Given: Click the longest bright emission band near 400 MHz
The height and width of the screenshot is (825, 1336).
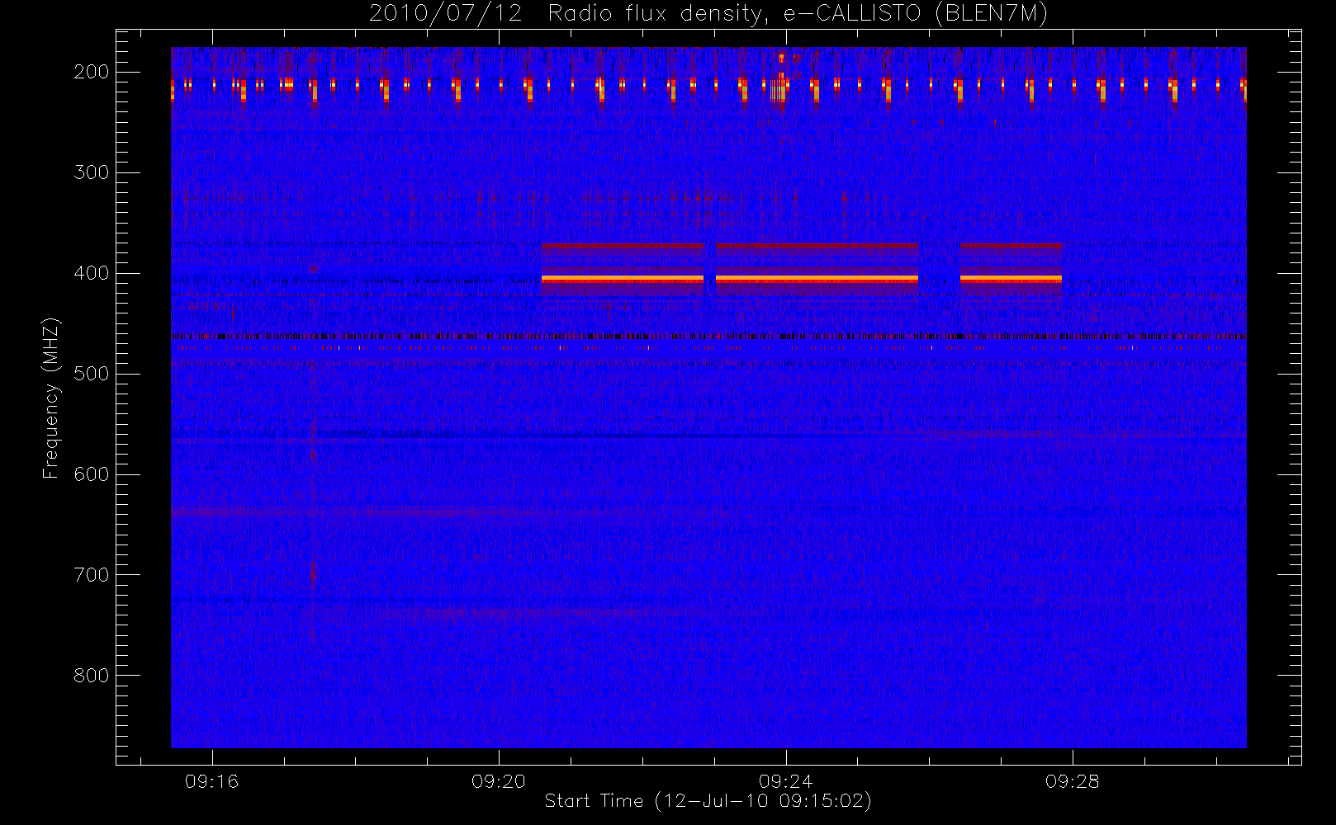Looking at the screenshot, I should tap(817, 280).
